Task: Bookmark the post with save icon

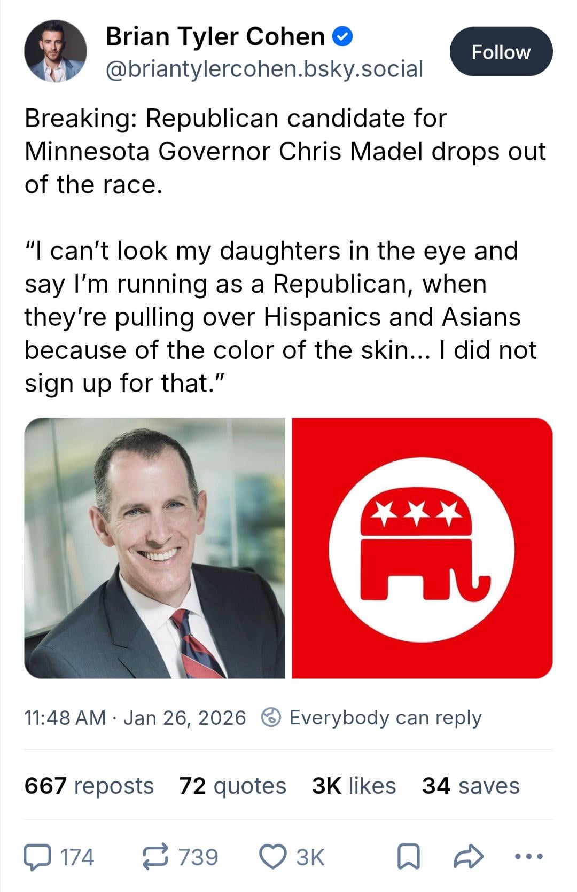Action: (408, 857)
